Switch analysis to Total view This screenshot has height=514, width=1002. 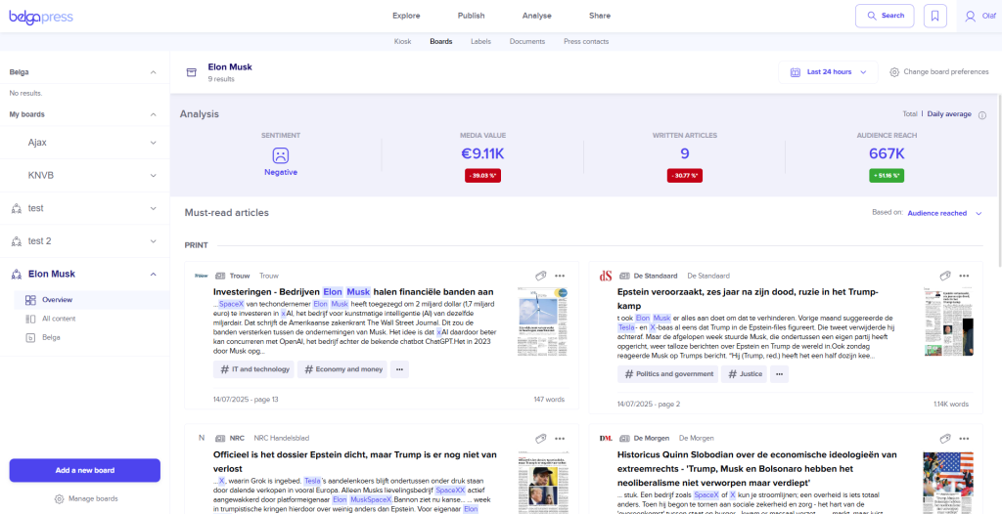point(910,114)
